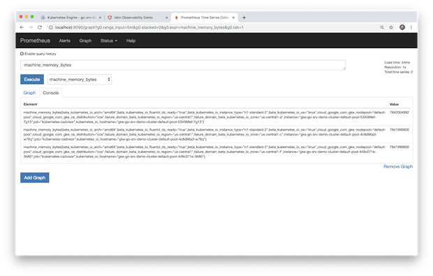The width and height of the screenshot is (433, 276).
Task: Click the site info icon in address bar
Action: (51, 27)
